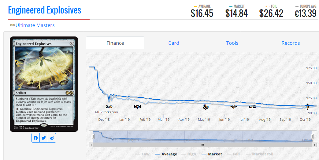Click the War of the Spark marker near May '19
The width and height of the screenshot is (319, 160).
206,107
